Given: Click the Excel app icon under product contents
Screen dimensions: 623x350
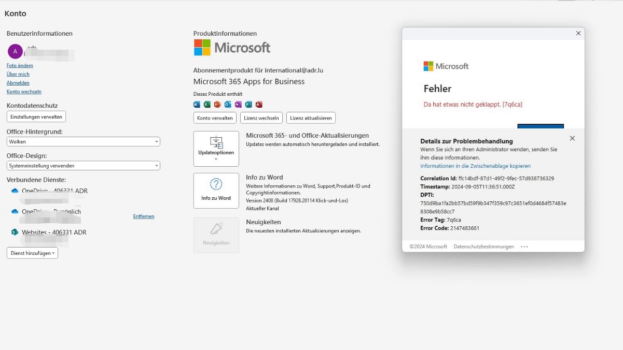Looking at the screenshot, I should click(207, 105).
